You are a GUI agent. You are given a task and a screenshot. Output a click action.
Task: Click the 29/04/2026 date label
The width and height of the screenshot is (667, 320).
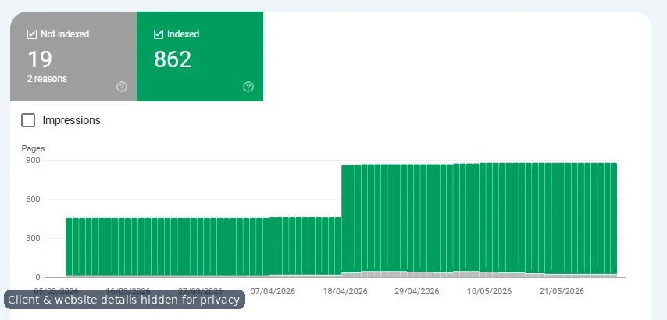coord(417,292)
